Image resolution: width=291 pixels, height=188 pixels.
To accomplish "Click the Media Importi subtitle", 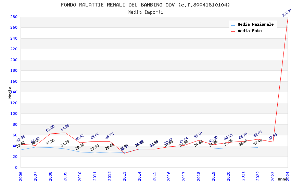I will [145, 12].
